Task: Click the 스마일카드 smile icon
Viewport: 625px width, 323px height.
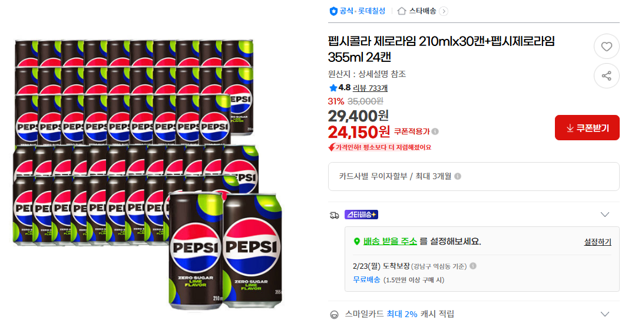Action: click(x=335, y=315)
